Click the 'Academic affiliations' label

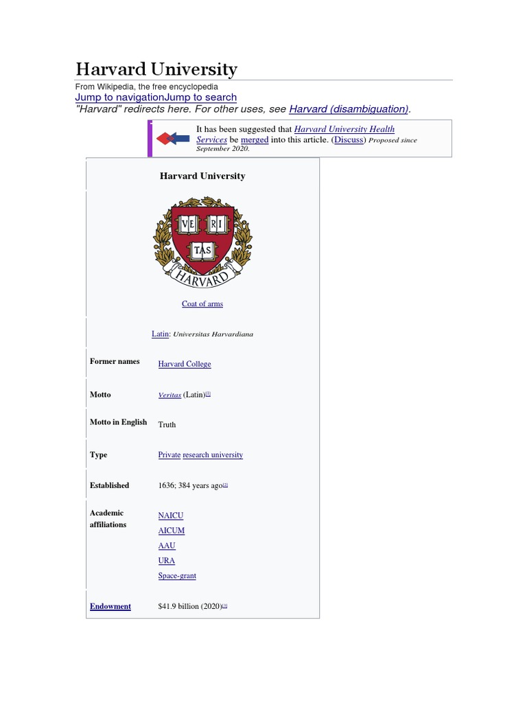click(x=108, y=519)
